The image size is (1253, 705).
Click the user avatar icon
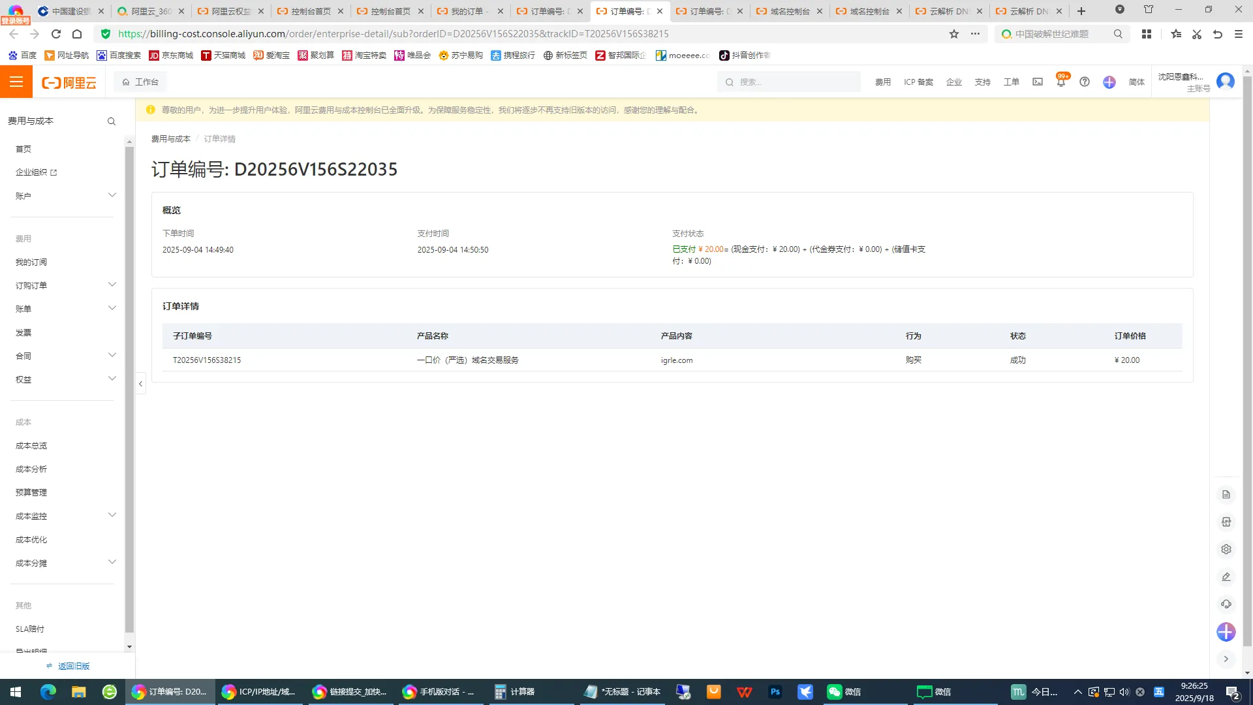[x=1226, y=82]
